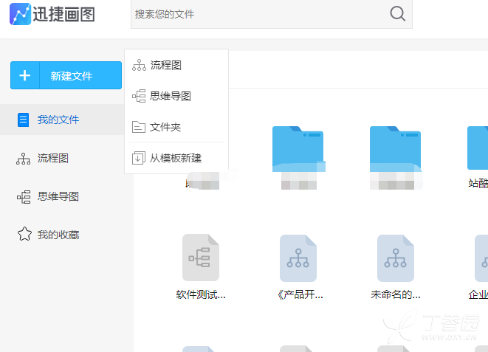Open the 《产品开... flowchart file icon
Image resolution: width=488 pixels, height=352 pixels.
(298, 258)
